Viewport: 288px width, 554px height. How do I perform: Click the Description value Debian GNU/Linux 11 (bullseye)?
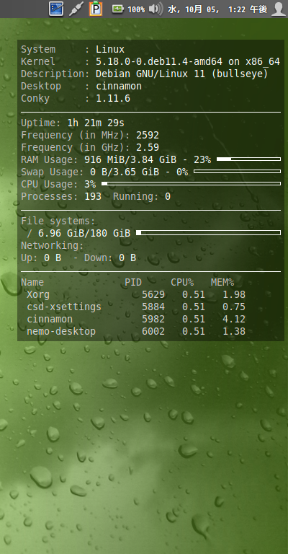(182, 74)
